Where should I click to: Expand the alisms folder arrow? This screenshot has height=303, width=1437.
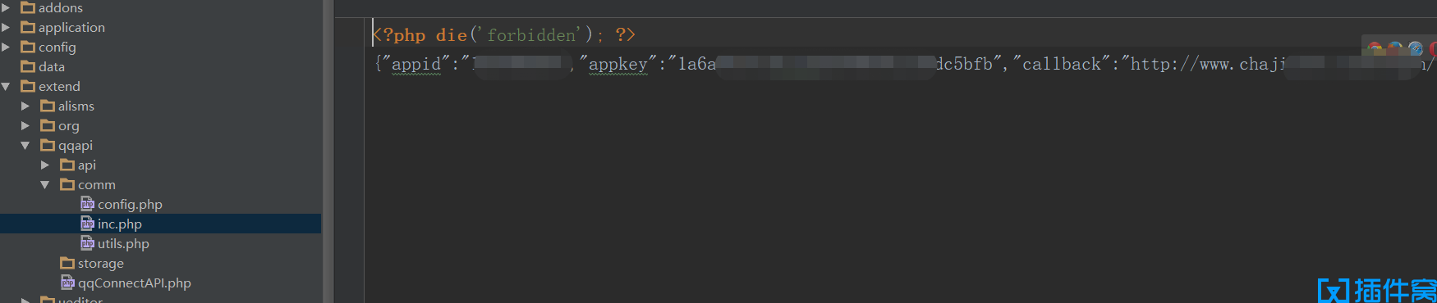pyautogui.click(x=25, y=106)
